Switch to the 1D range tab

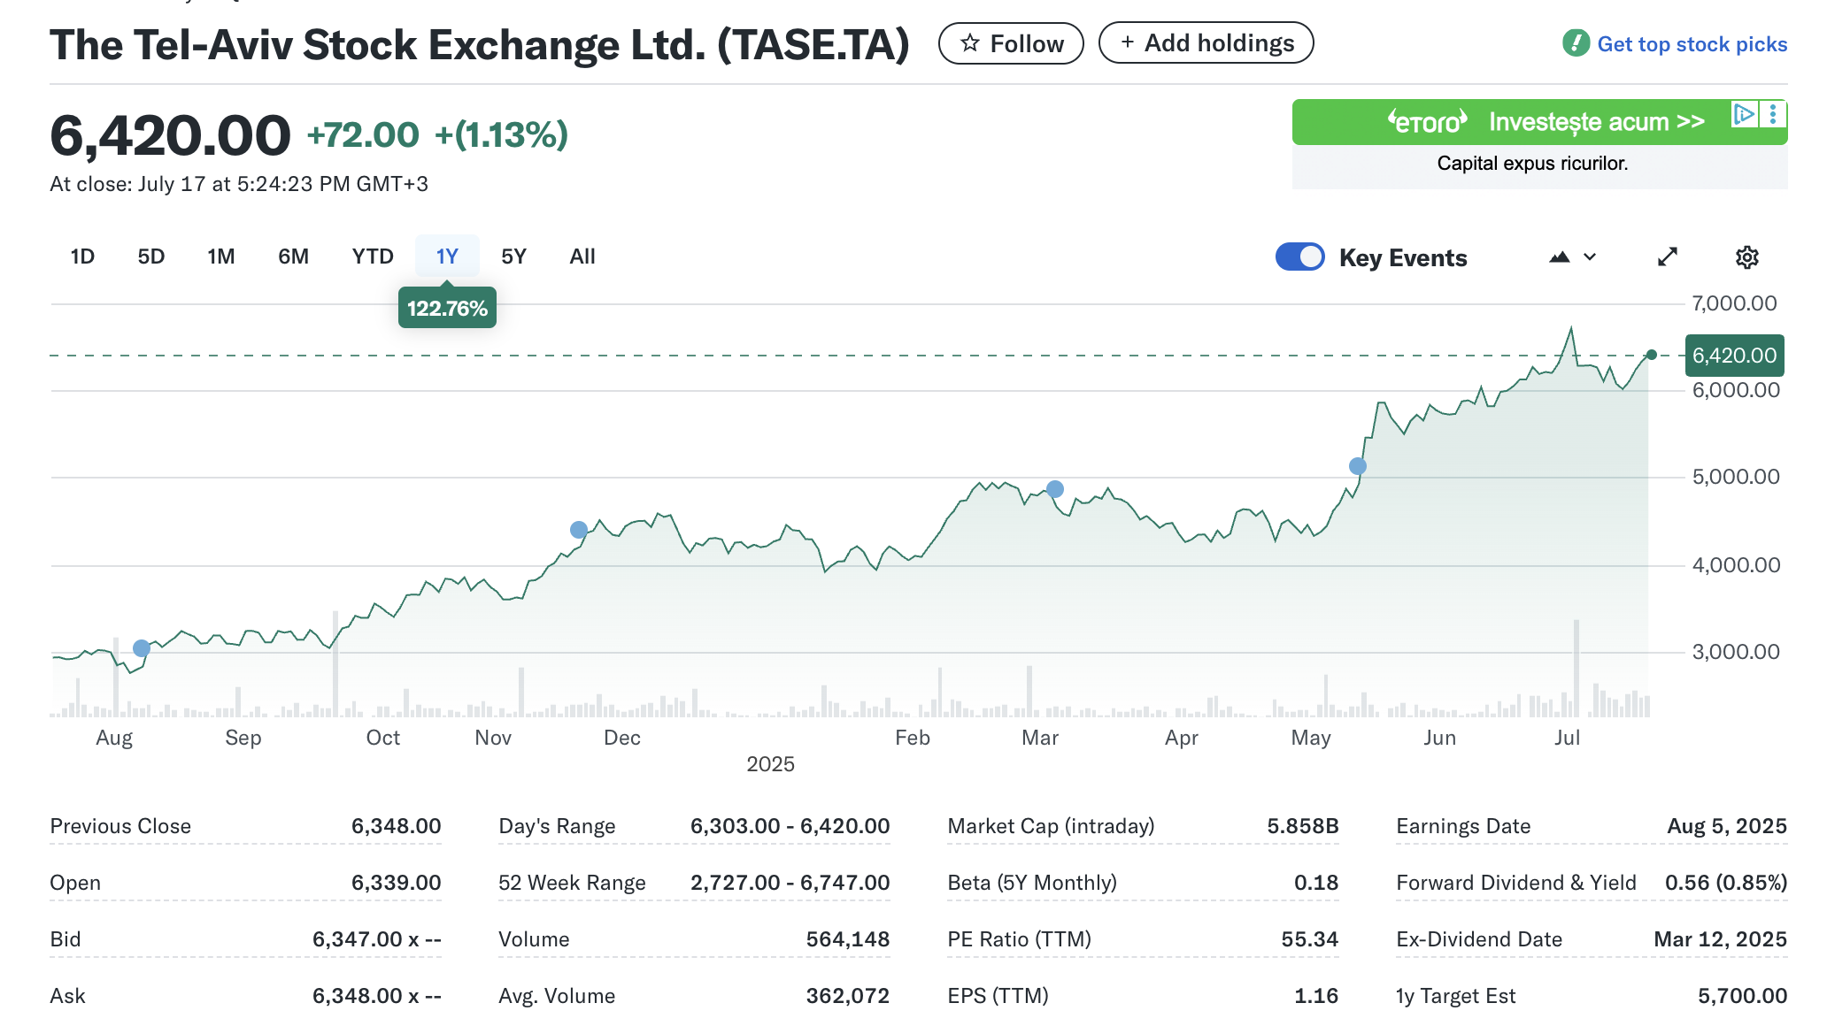point(82,256)
